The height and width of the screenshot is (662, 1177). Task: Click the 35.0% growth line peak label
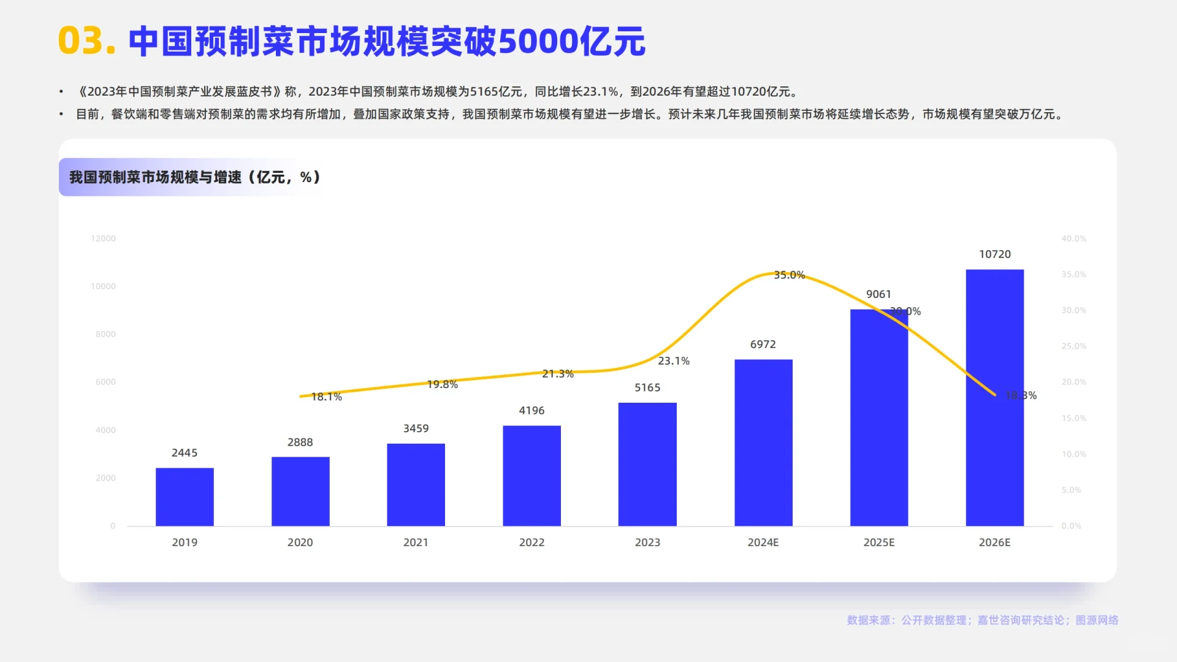789,275
